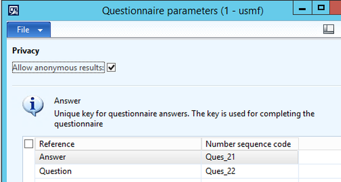Tick the select-all checkbox in grid header
Screen dimensions: 341x182
pyautogui.click(x=29, y=144)
